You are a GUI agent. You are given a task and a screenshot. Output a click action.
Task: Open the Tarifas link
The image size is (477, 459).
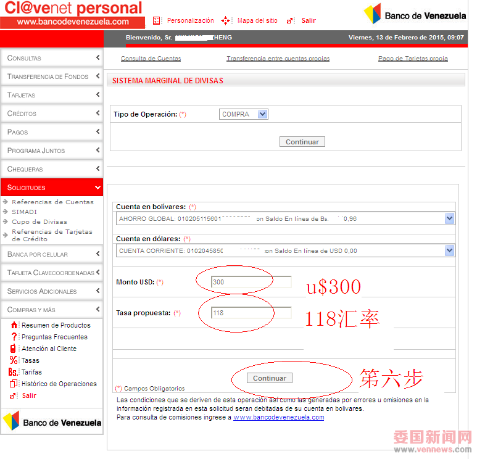pos(31,372)
